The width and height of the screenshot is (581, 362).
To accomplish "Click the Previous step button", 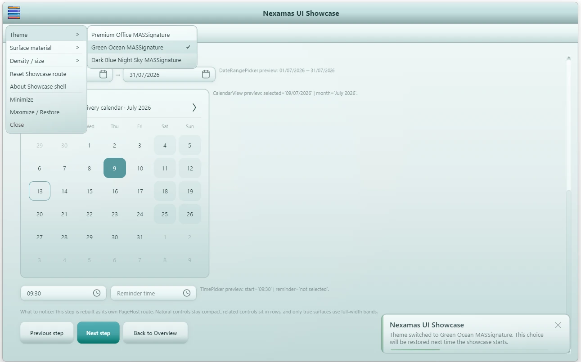I will [47, 333].
